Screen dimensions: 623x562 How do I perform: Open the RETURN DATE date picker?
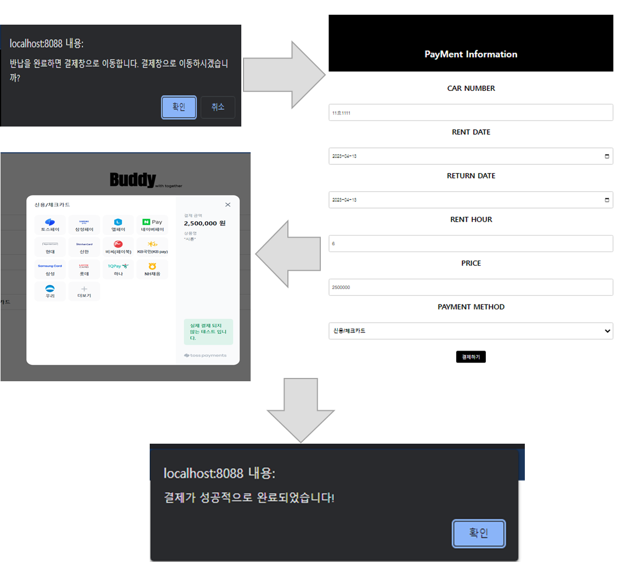[607, 199]
